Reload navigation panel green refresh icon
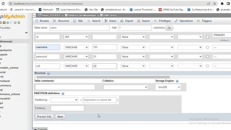 point(19,22)
